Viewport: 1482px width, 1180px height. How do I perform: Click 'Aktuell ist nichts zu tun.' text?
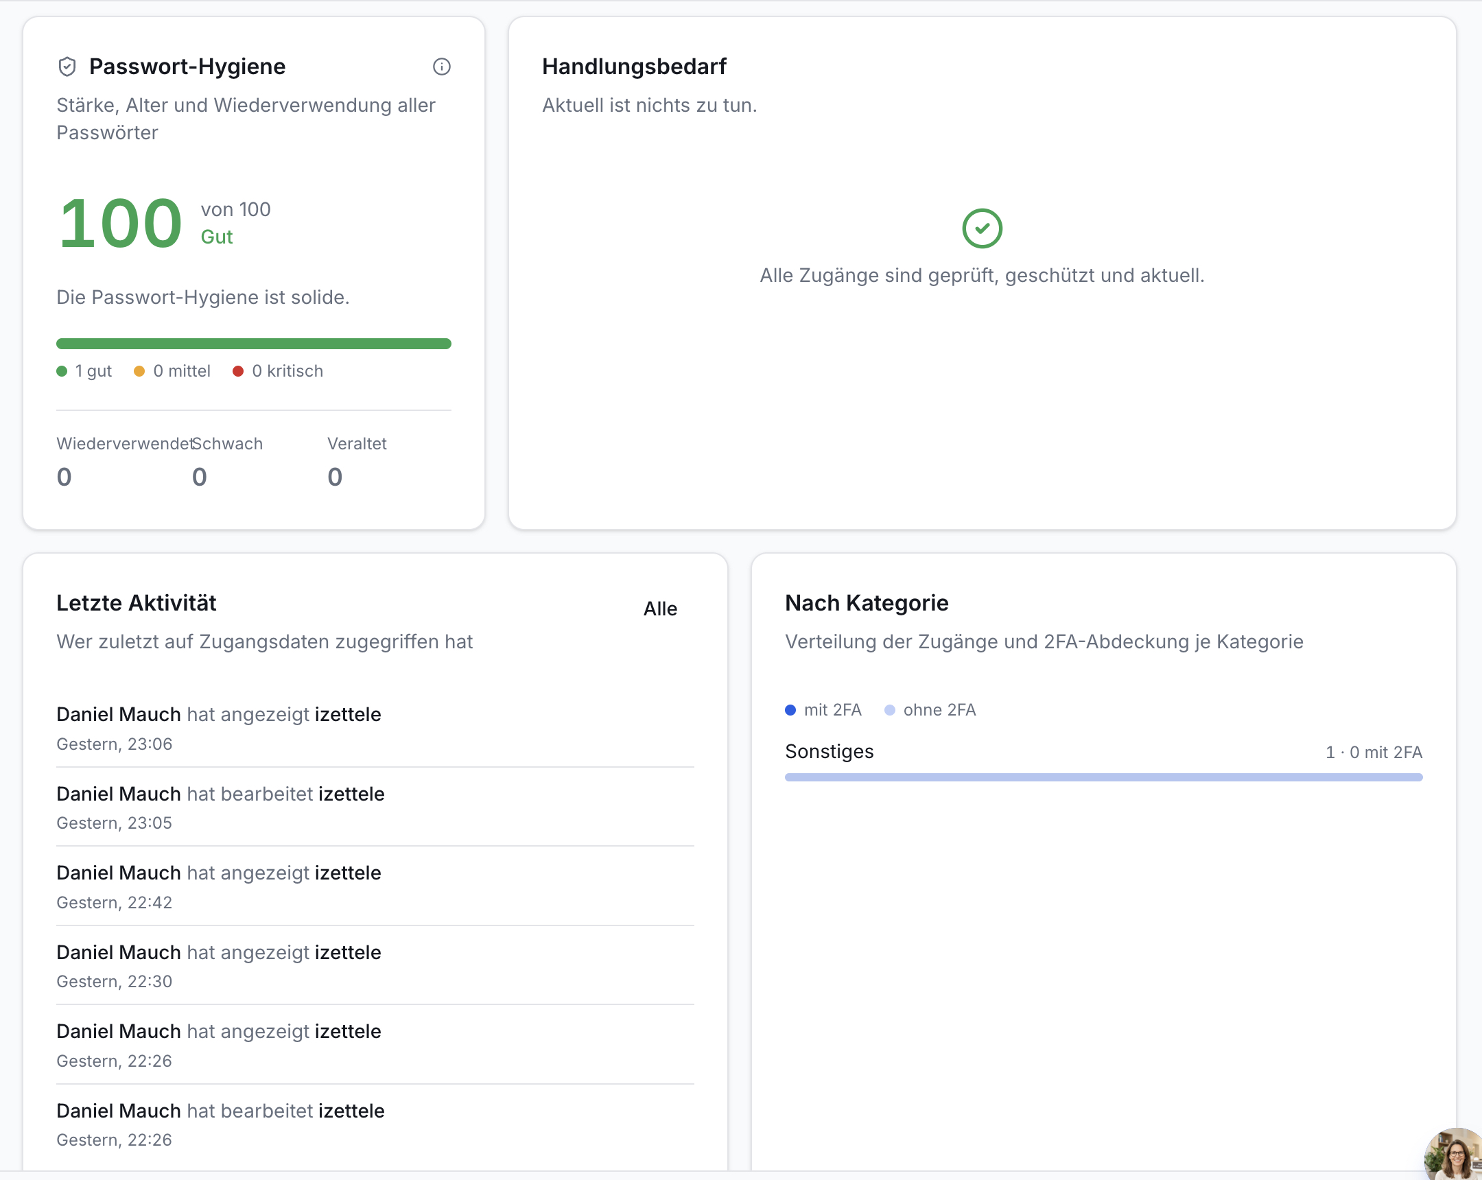point(649,105)
